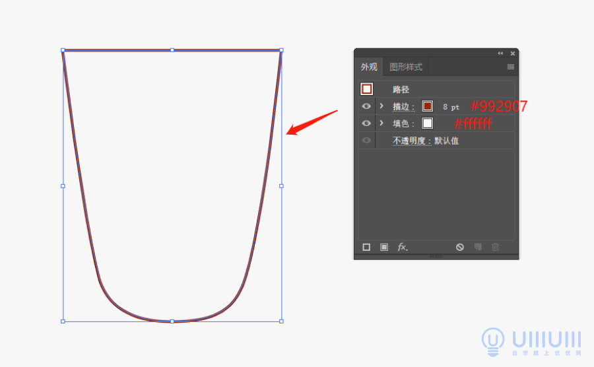Close the Appearance panel
The width and height of the screenshot is (594, 367).
click(513, 53)
